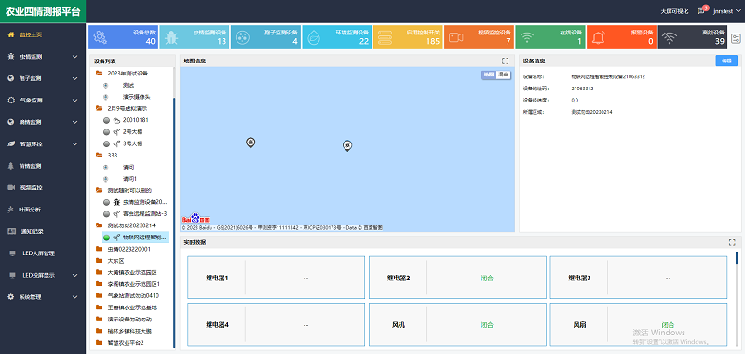Open the notification messages icon with badge 5
The width and height of the screenshot is (745, 354).
702,11
